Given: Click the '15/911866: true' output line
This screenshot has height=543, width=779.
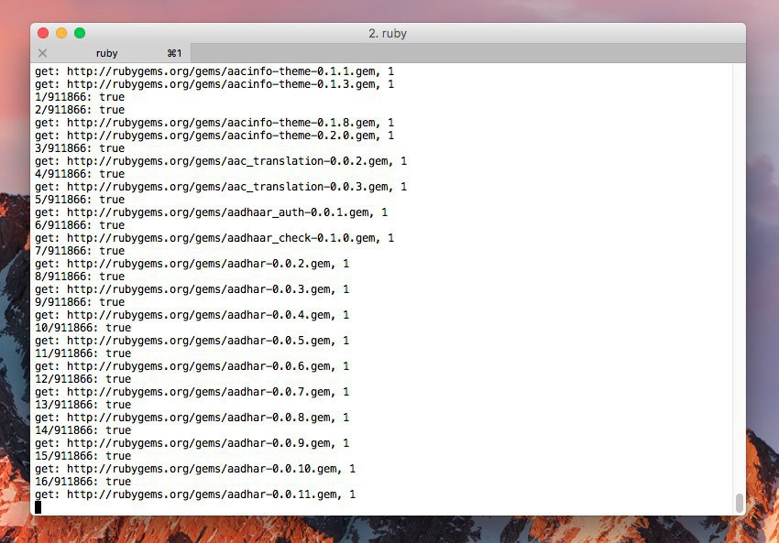Looking at the screenshot, I should tap(83, 456).
